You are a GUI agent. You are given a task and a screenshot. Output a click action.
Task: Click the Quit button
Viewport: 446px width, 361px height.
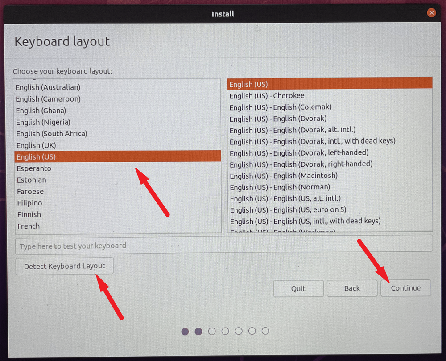point(298,288)
